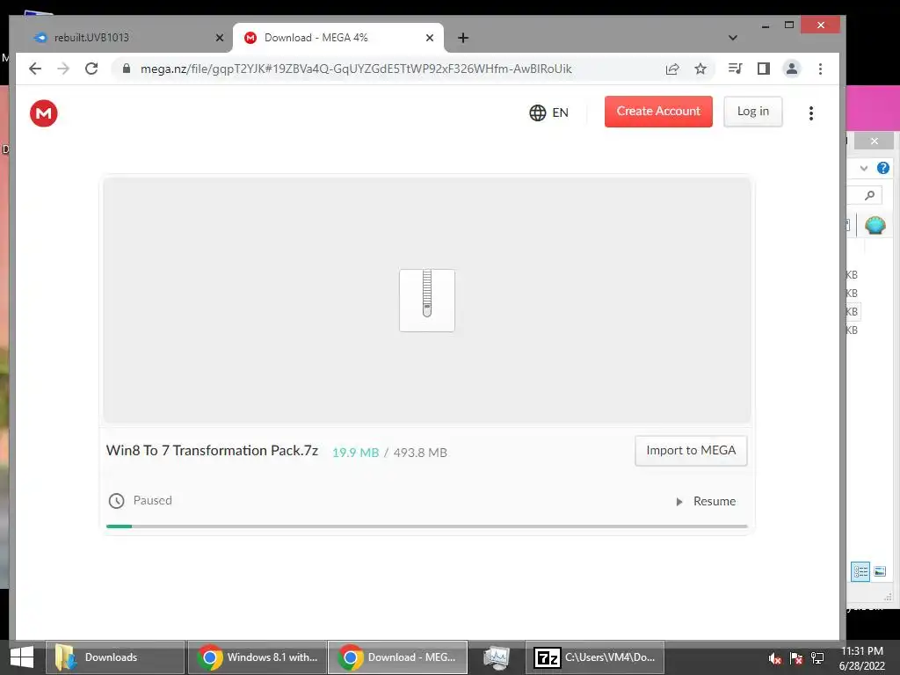900x675 pixels.
Task: View site information lock icon
Action: coord(127,69)
